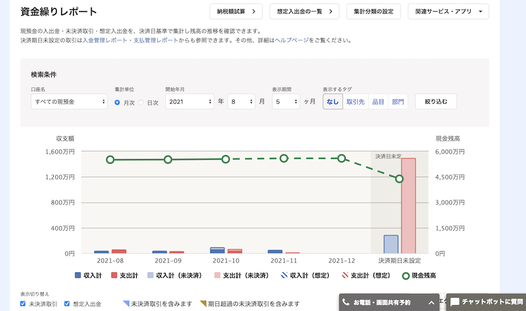Click the 2021-10 balance point on the chart
The height and width of the screenshot is (311, 526).
pyautogui.click(x=226, y=159)
